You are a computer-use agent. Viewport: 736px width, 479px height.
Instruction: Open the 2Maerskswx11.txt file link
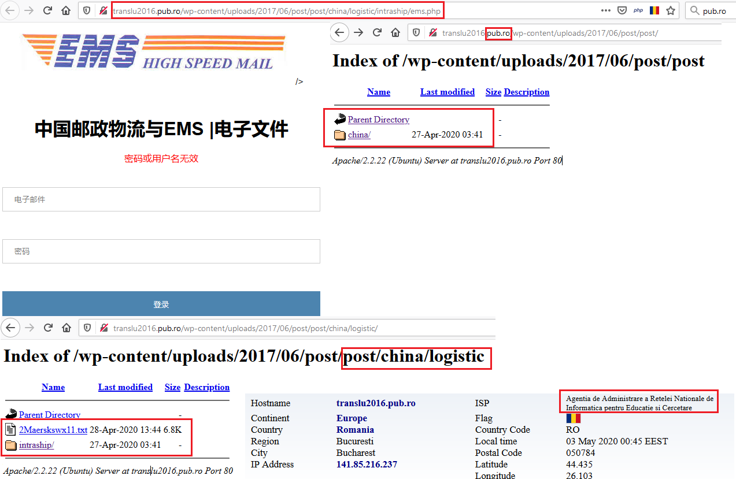tap(53, 430)
